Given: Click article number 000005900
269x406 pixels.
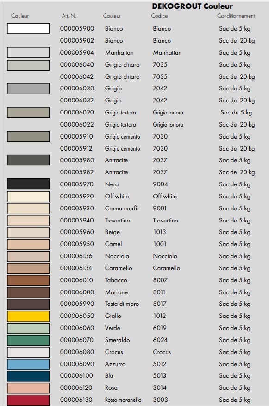Looking at the screenshot, I should (77, 28).
